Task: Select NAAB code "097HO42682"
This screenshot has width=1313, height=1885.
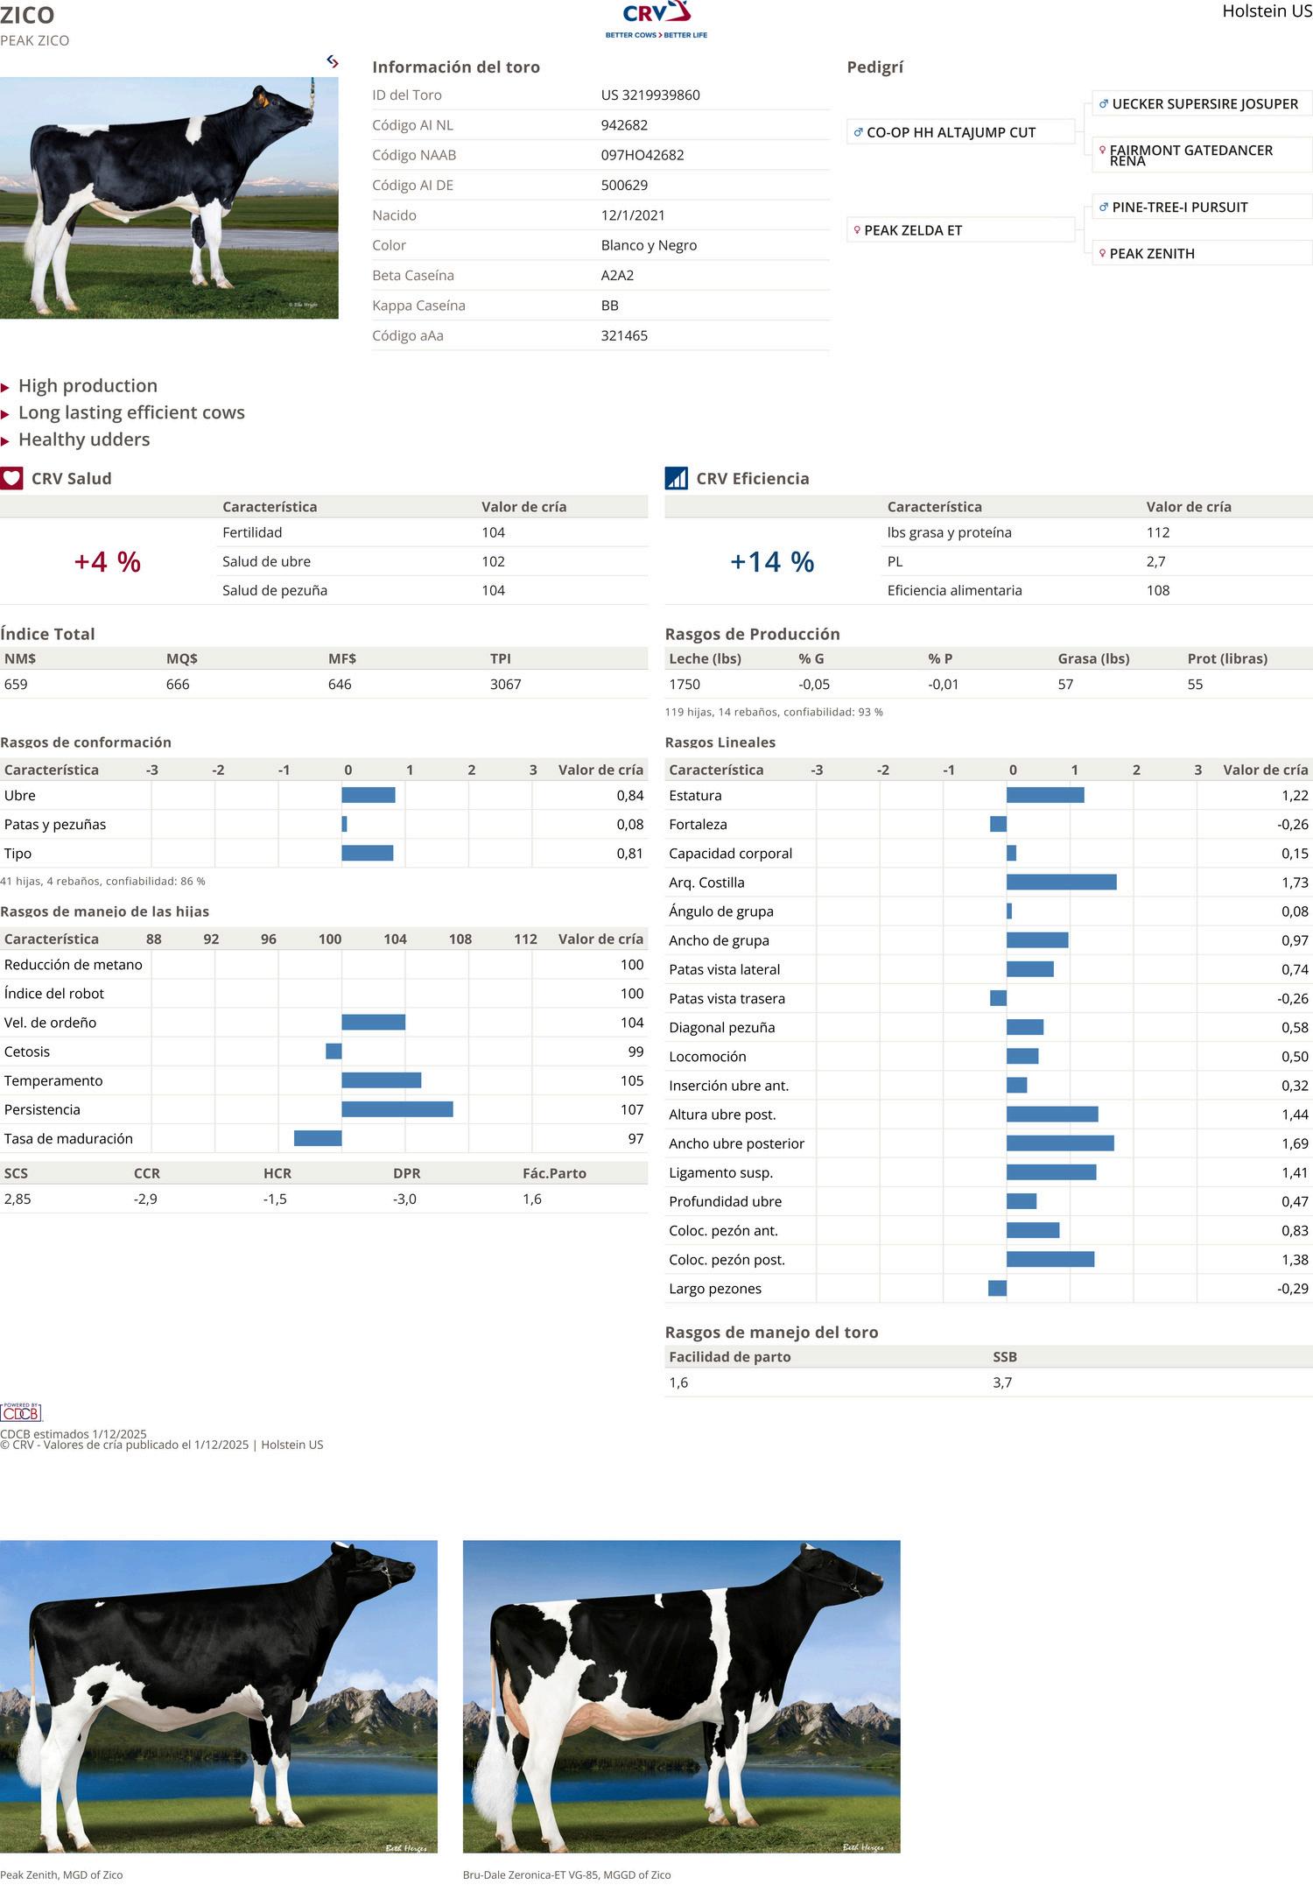Action: pyautogui.click(x=642, y=155)
